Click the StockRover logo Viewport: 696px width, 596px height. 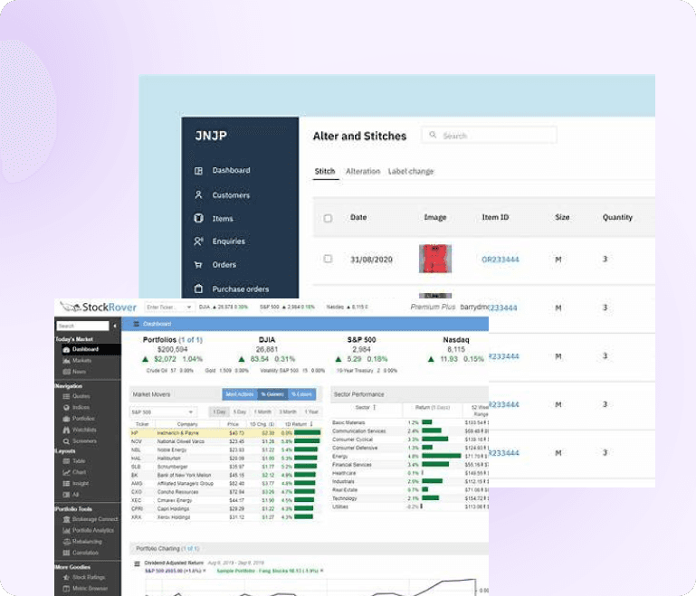coord(98,307)
